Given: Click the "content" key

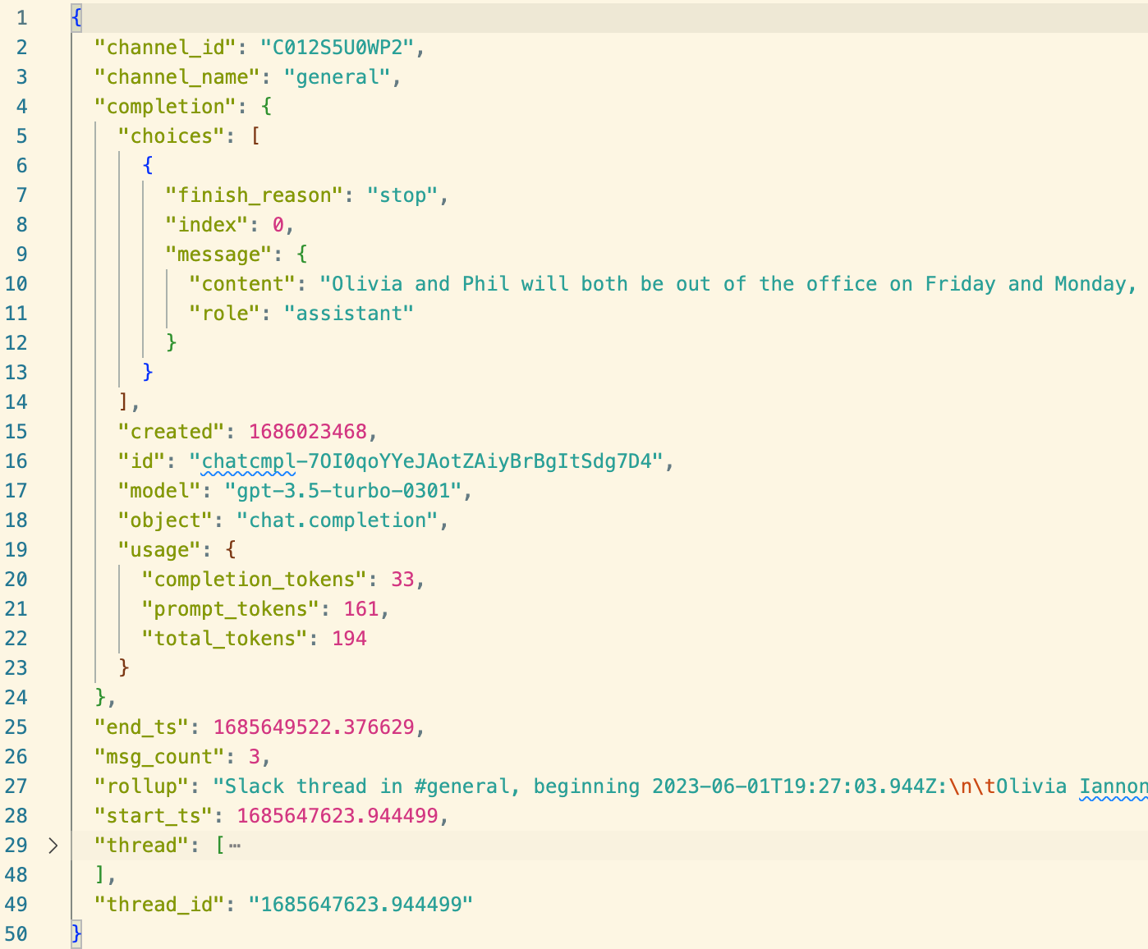Looking at the screenshot, I should pyautogui.click(x=242, y=284).
